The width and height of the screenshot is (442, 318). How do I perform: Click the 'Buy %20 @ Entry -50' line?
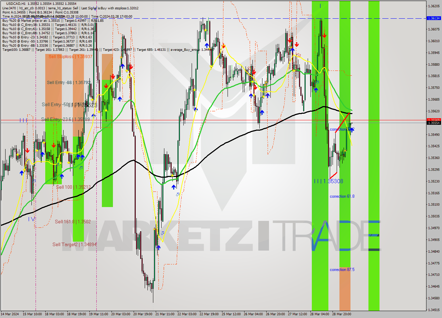point(47,41)
